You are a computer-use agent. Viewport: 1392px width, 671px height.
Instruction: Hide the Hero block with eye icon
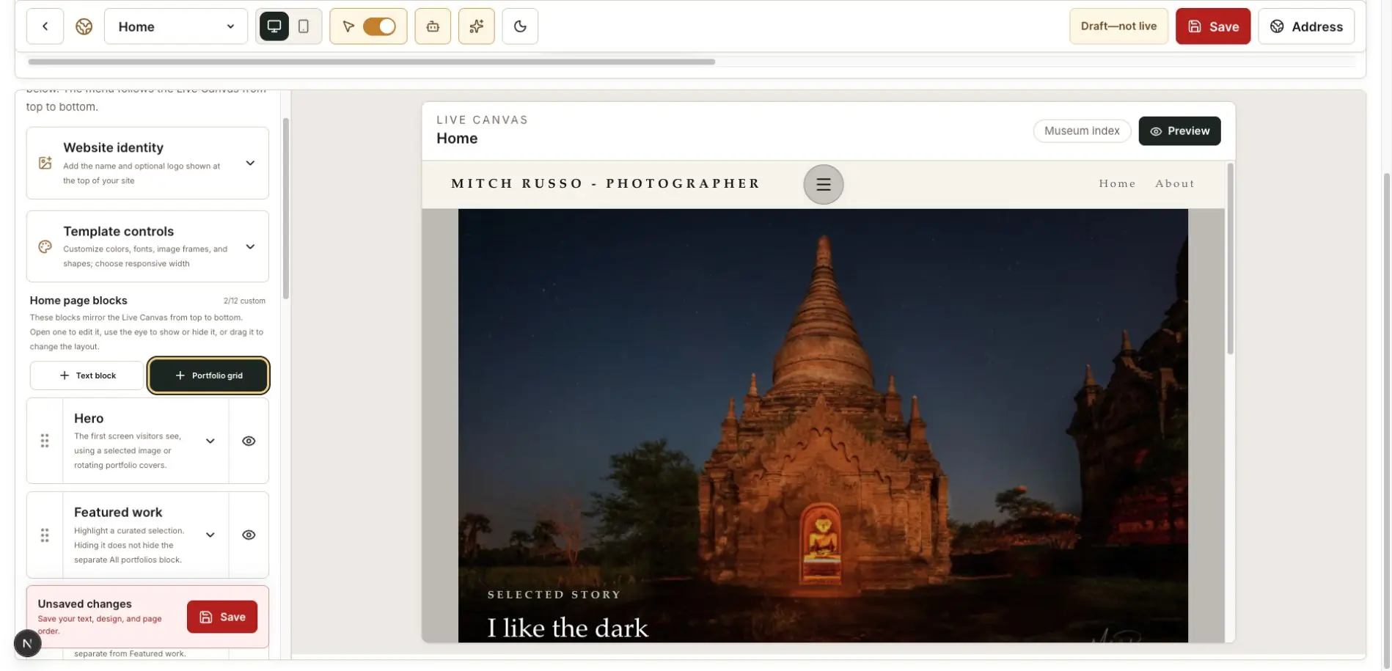249,441
